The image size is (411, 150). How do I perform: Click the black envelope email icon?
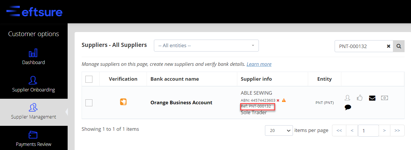372,98
